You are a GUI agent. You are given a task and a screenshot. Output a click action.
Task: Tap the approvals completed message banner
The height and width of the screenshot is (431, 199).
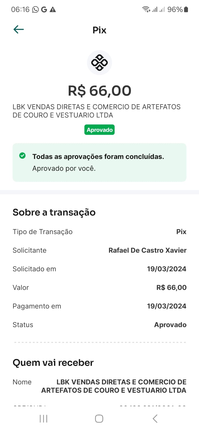[100, 162]
